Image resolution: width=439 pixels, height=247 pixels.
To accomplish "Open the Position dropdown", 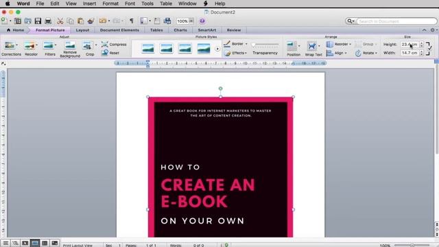I will tap(293, 49).
